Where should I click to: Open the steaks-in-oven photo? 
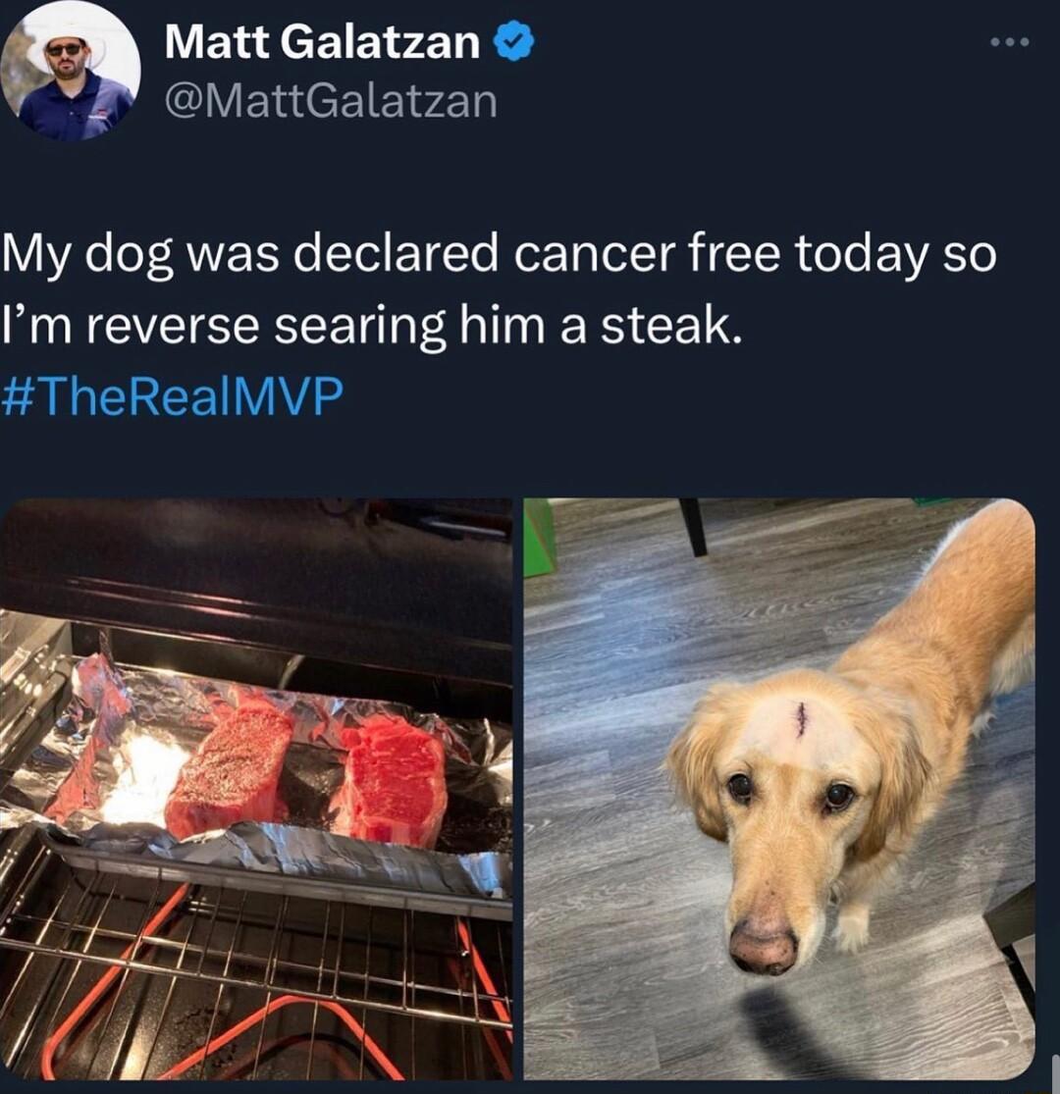pos(256,788)
